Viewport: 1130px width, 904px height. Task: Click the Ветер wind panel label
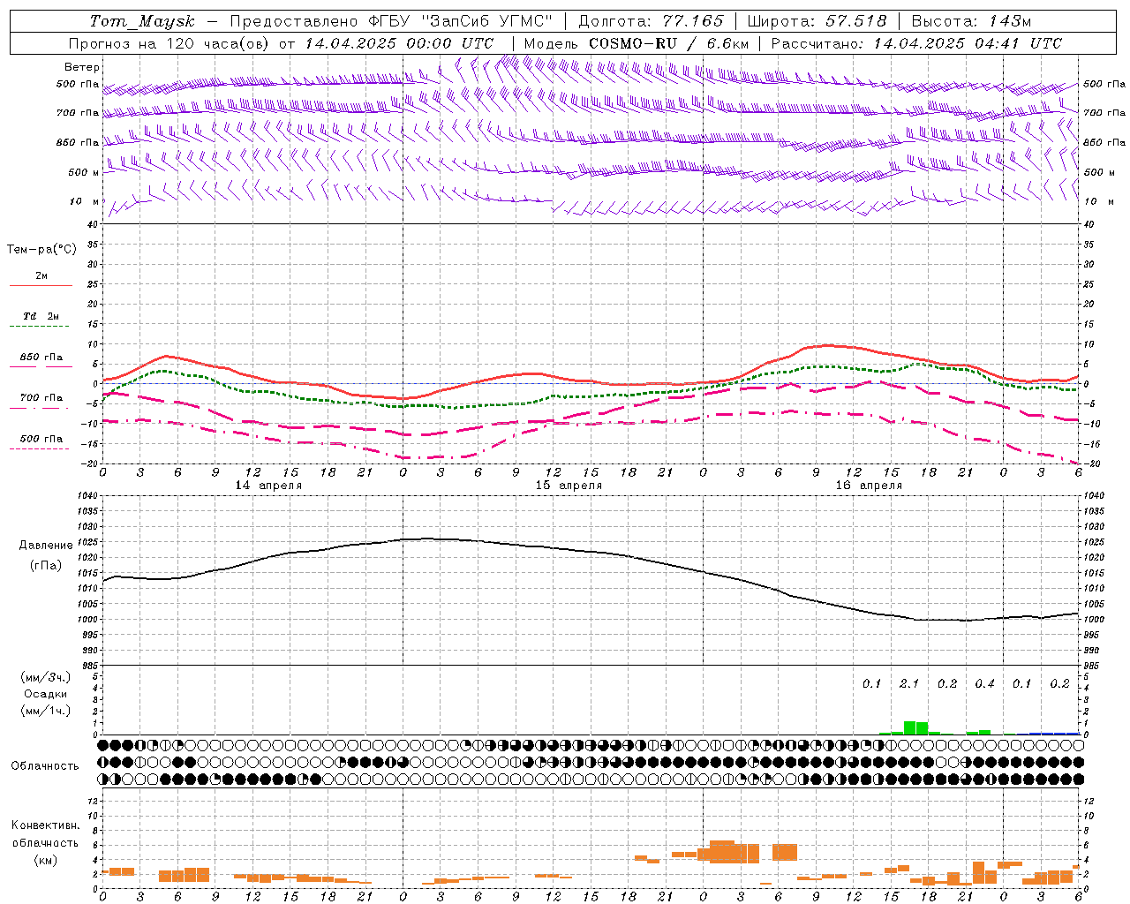pos(82,67)
